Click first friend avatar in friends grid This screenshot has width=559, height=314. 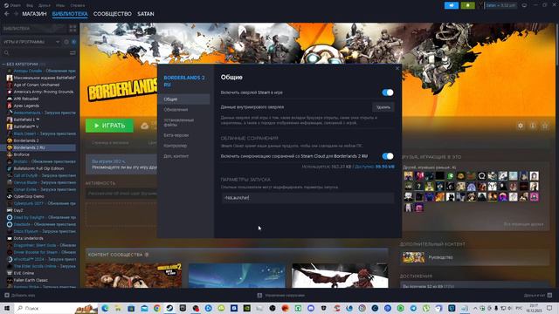coord(409,176)
